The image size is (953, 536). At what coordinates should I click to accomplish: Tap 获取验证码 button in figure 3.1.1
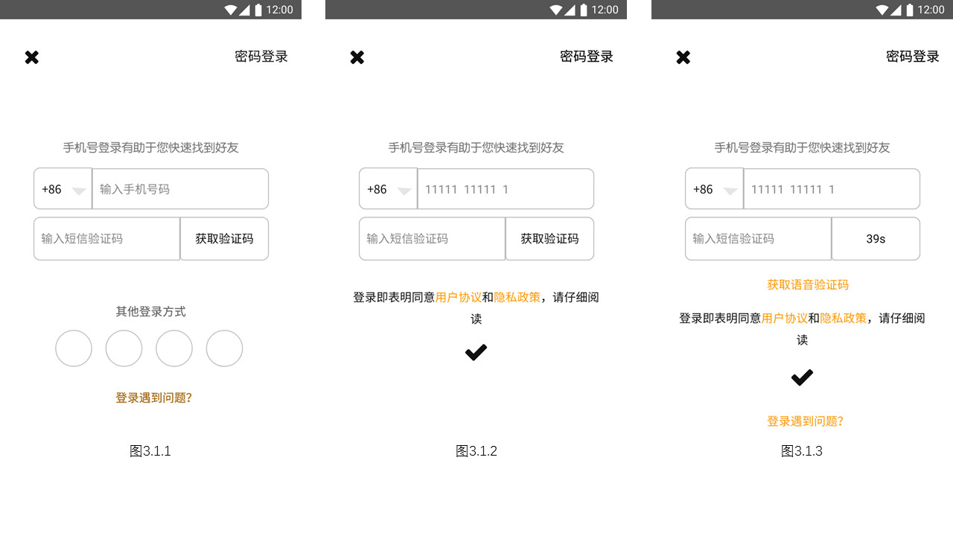pyautogui.click(x=224, y=239)
